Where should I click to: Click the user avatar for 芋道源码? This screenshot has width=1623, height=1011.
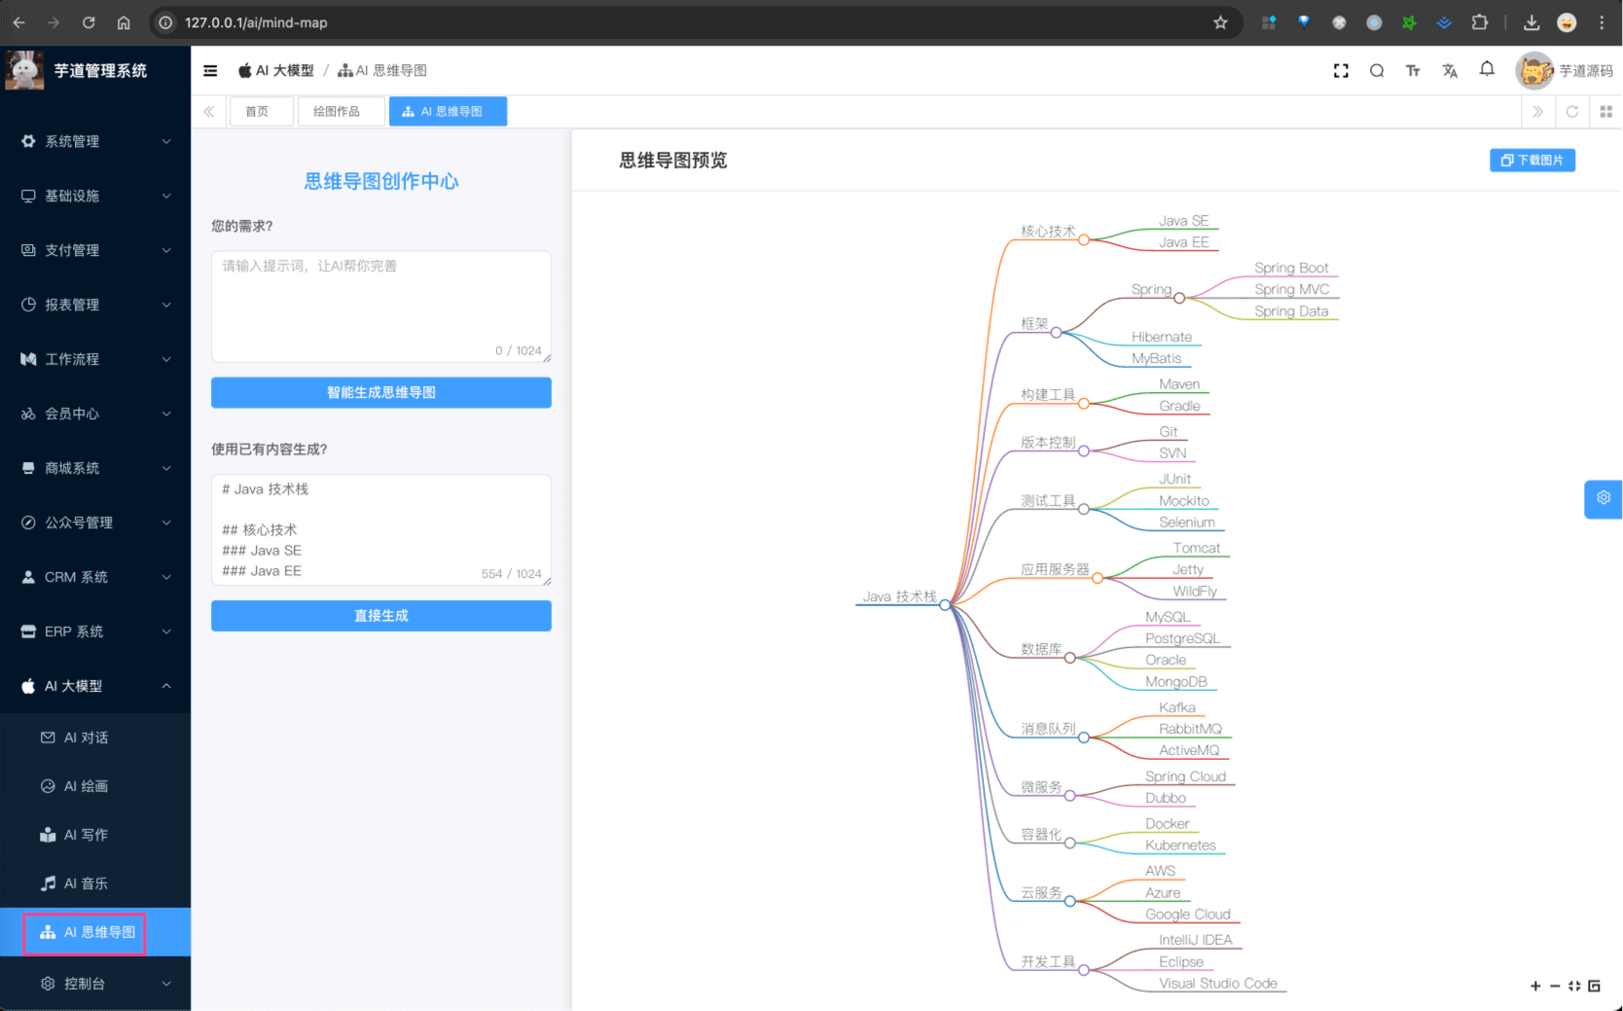coord(1534,70)
